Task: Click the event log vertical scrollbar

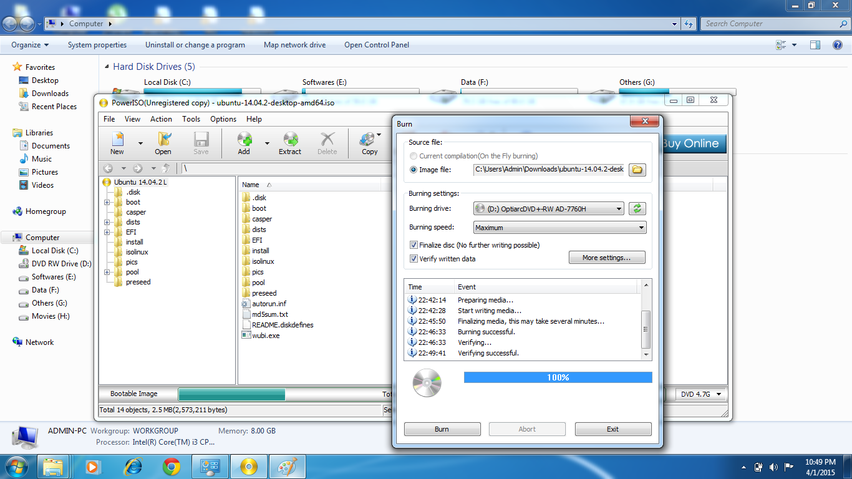Action: 646,319
